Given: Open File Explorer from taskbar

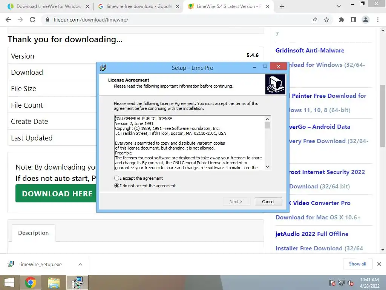Looking at the screenshot, I should pos(54,282).
